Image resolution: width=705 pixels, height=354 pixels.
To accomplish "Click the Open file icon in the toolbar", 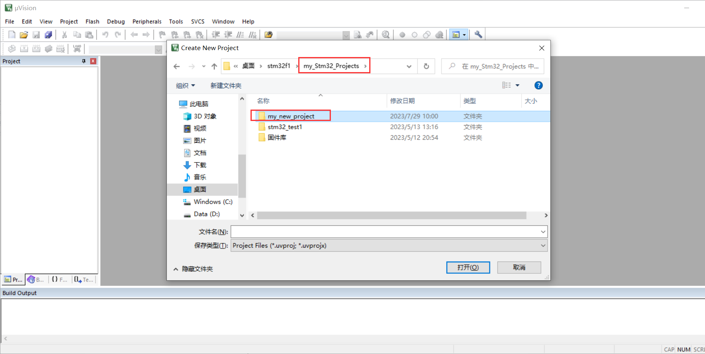I will point(24,35).
